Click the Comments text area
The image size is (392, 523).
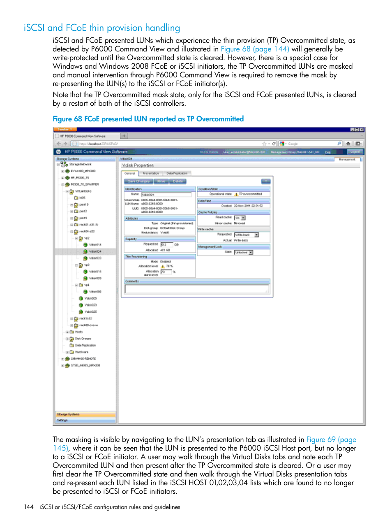pos(197,289)
